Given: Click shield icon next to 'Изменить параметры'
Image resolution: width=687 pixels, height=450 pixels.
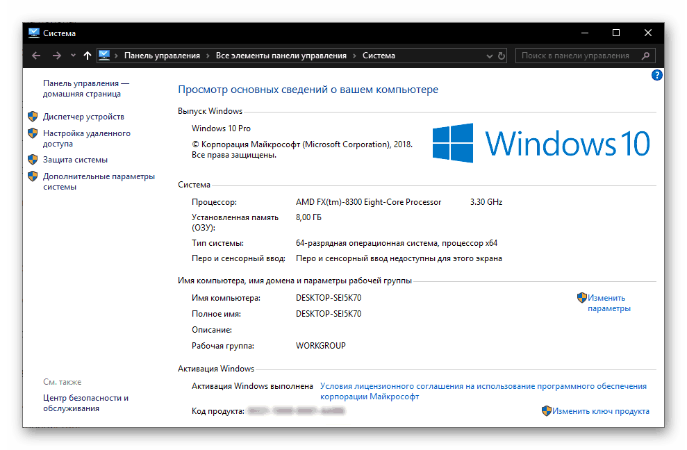Looking at the screenshot, I should pos(582,298).
